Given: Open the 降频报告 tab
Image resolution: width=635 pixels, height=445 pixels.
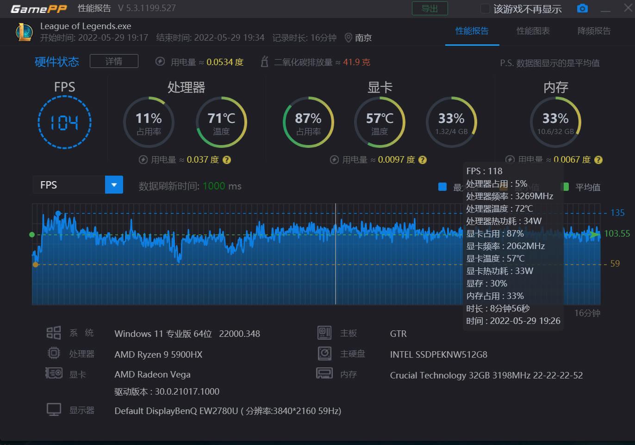Looking at the screenshot, I should pyautogui.click(x=594, y=31).
